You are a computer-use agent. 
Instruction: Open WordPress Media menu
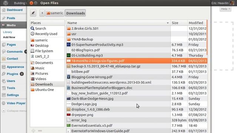[13, 25]
